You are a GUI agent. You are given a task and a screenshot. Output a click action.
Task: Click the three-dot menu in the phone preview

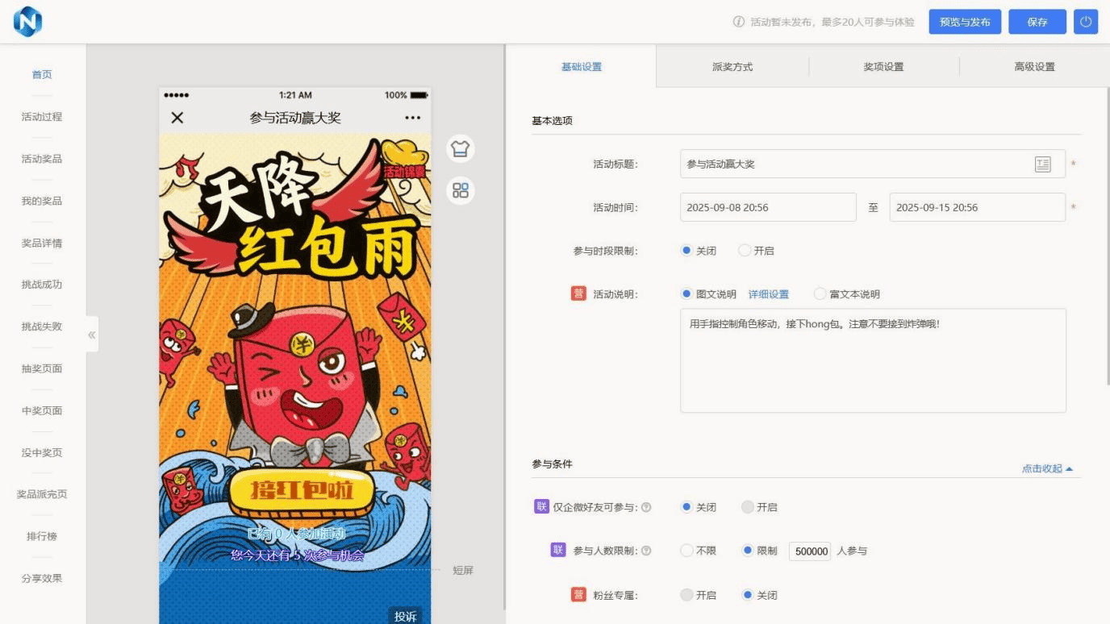(412, 118)
